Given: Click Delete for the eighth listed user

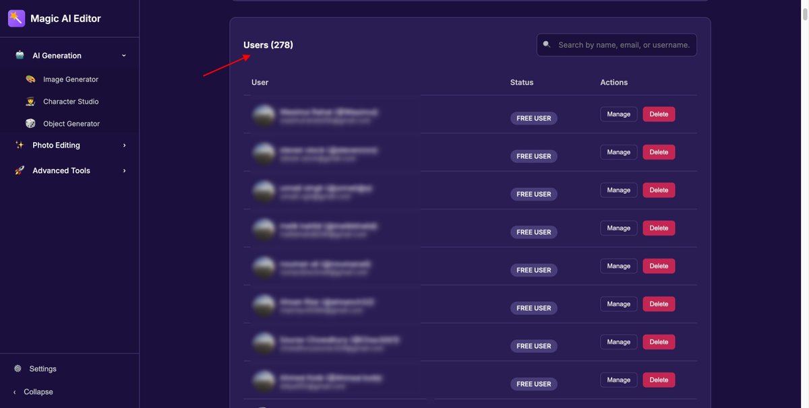Looking at the screenshot, I should (659, 380).
